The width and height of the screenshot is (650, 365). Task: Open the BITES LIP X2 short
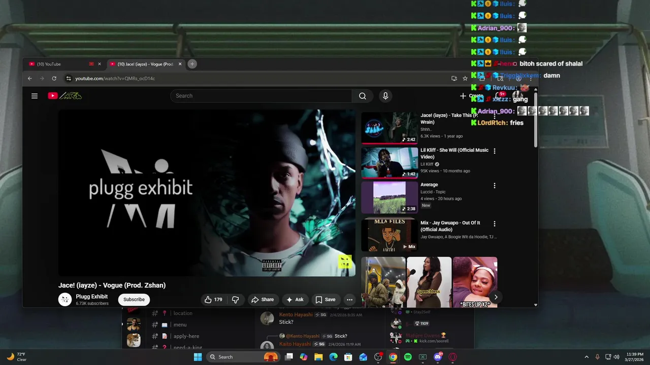475,282
